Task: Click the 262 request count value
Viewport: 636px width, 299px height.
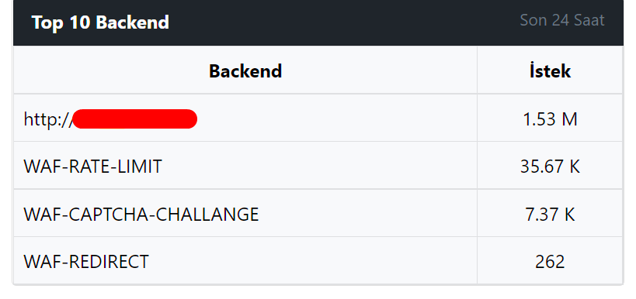Action: (x=550, y=262)
